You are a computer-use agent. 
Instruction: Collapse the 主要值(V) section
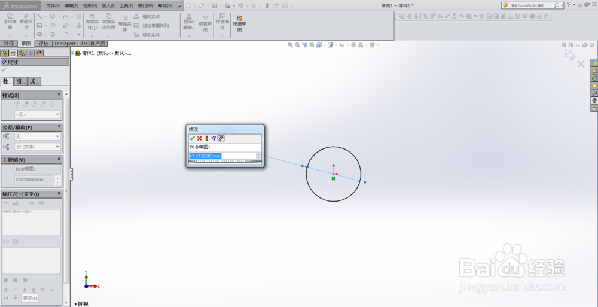pyautogui.click(x=59, y=159)
